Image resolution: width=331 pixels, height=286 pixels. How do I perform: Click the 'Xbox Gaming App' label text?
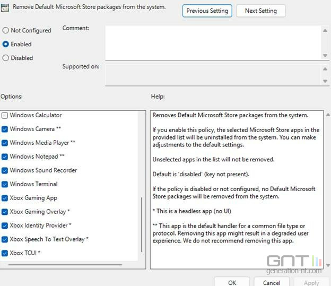point(33,198)
